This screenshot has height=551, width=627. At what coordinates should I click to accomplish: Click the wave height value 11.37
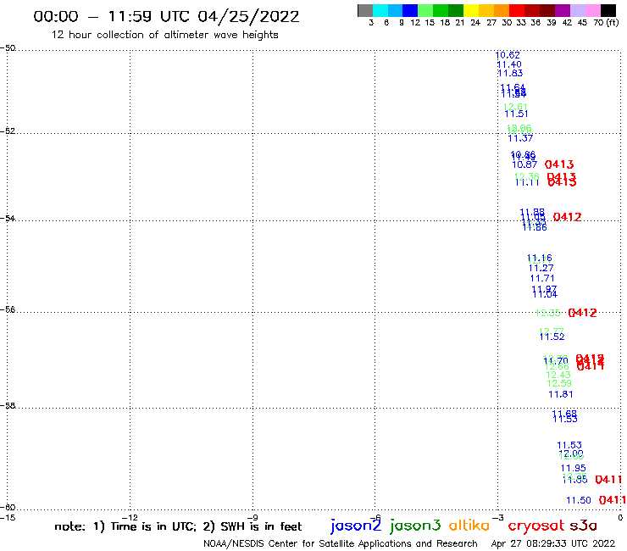coord(520,138)
